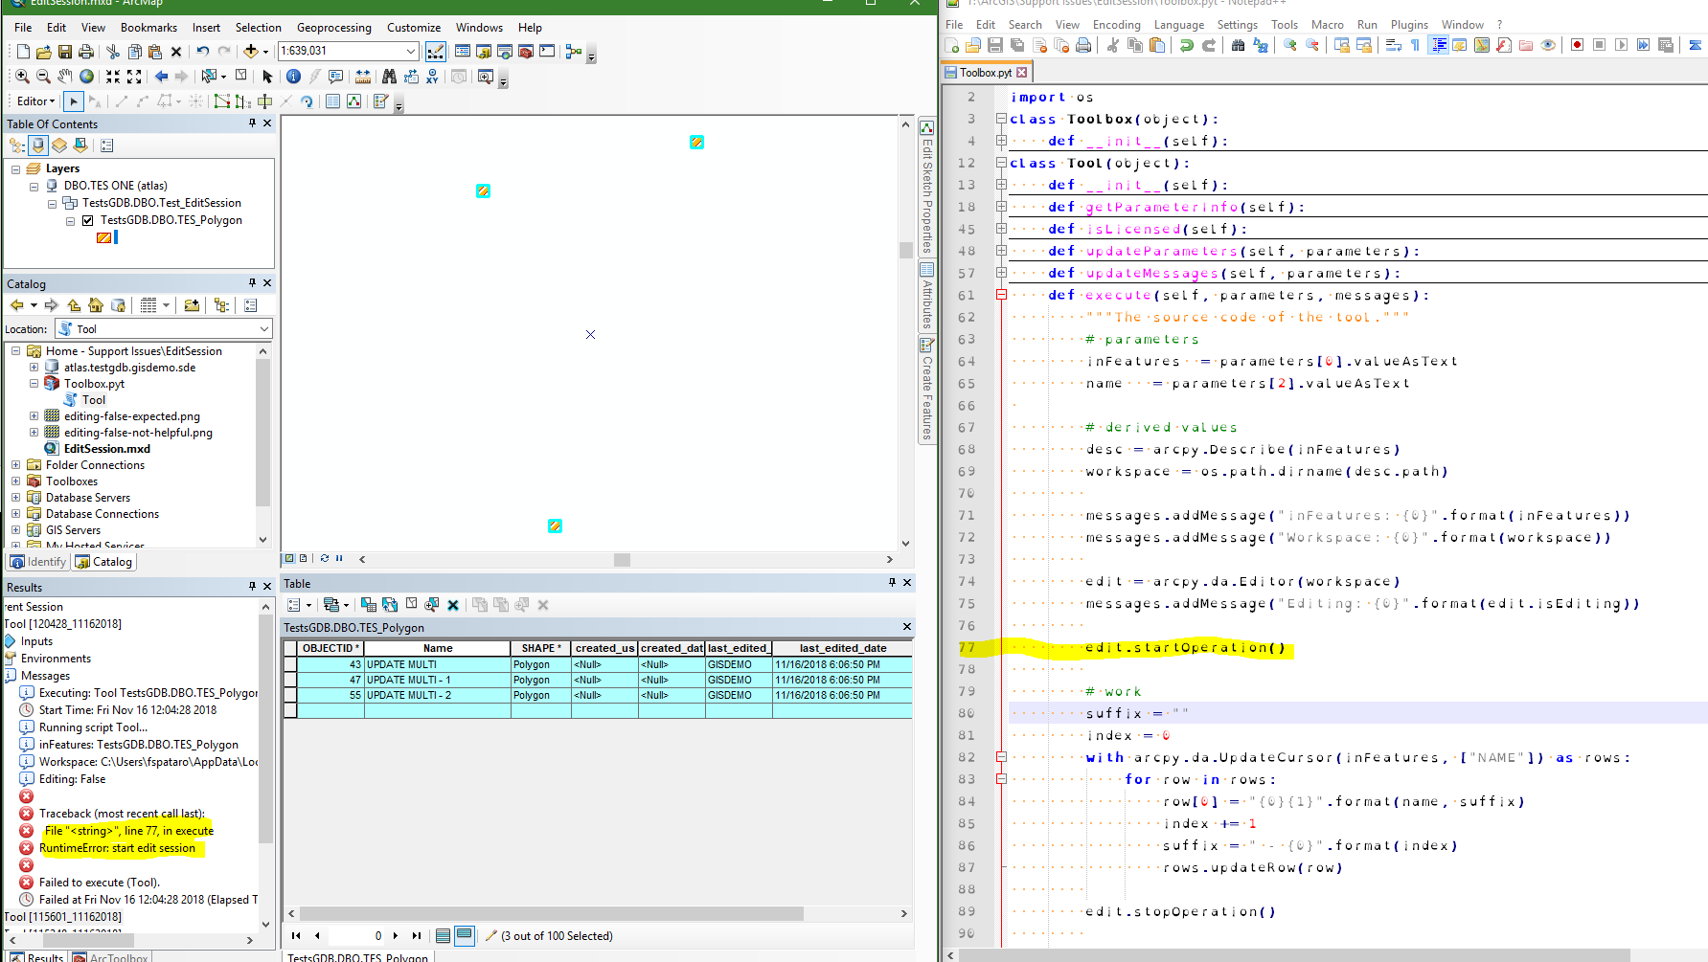Click the table record number field

coord(357,935)
